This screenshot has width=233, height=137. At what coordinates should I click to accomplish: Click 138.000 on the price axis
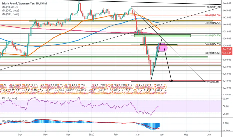point(227,31)
